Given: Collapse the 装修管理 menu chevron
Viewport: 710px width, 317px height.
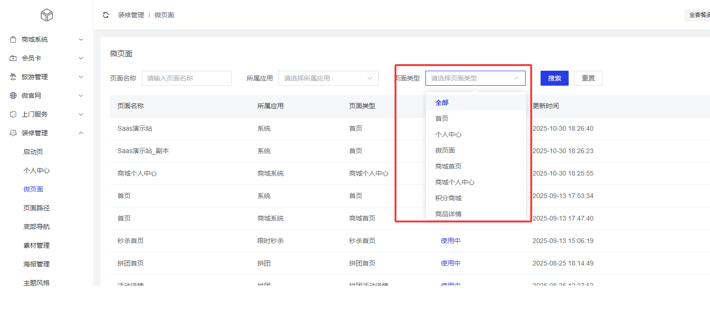Looking at the screenshot, I should click(x=81, y=133).
